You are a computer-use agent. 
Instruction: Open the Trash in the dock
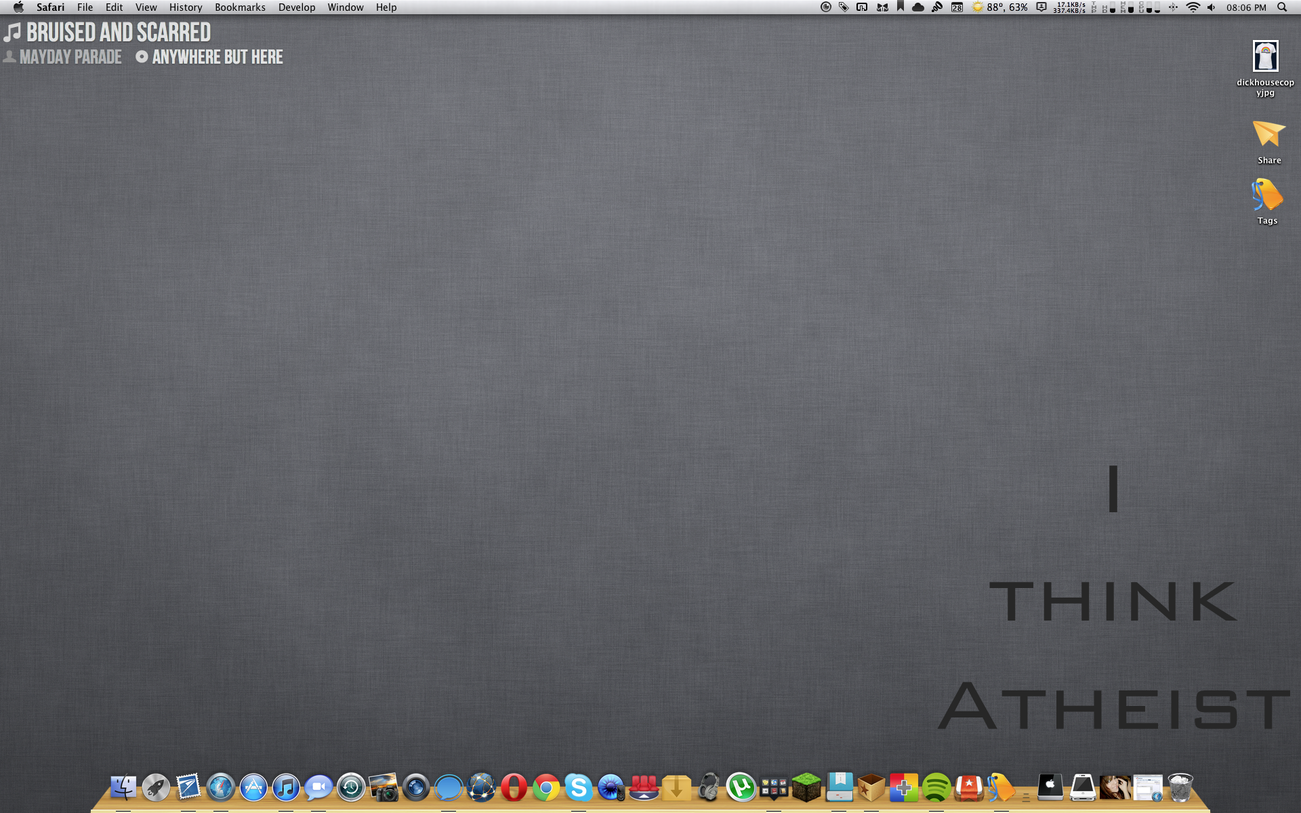(x=1180, y=787)
